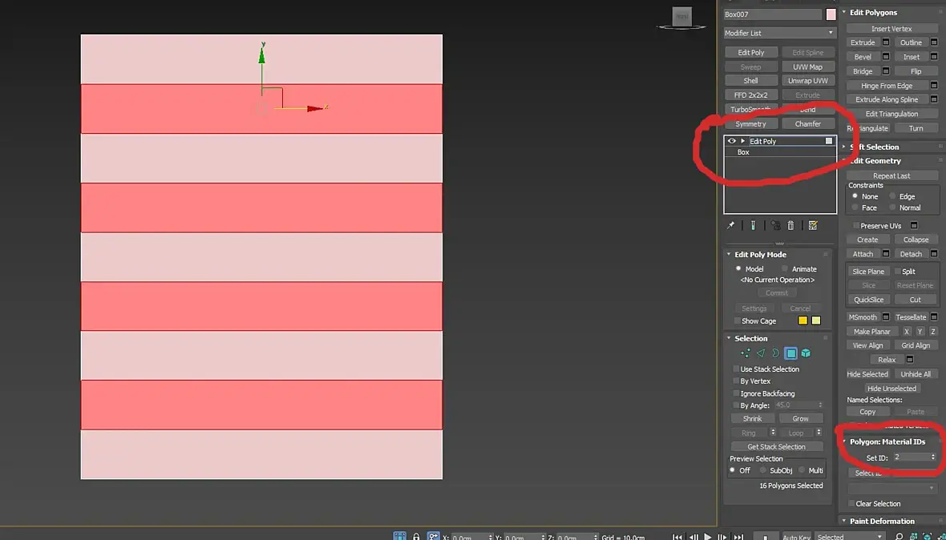Toggle Show End Result test-tube icon
946x540 pixels.
pyautogui.click(x=753, y=225)
